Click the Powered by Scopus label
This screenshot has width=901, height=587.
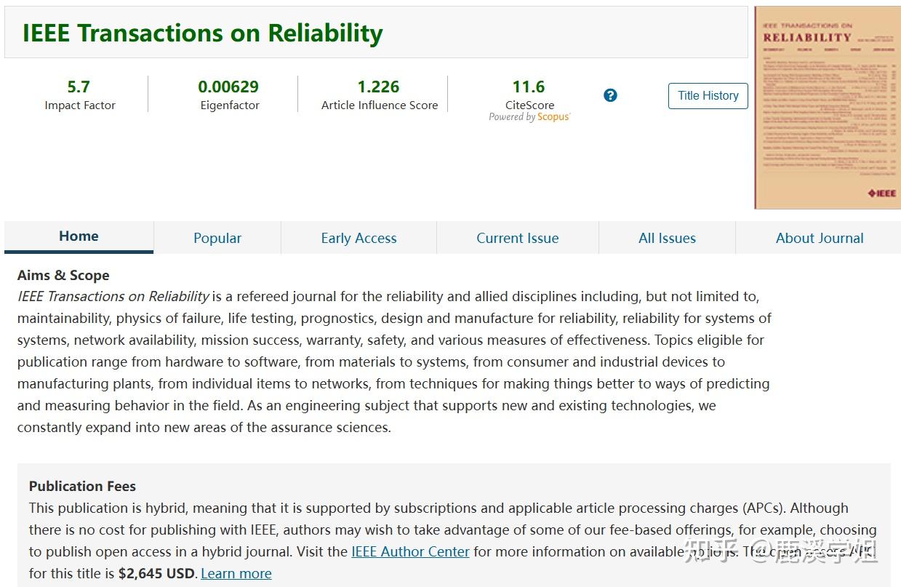[530, 117]
